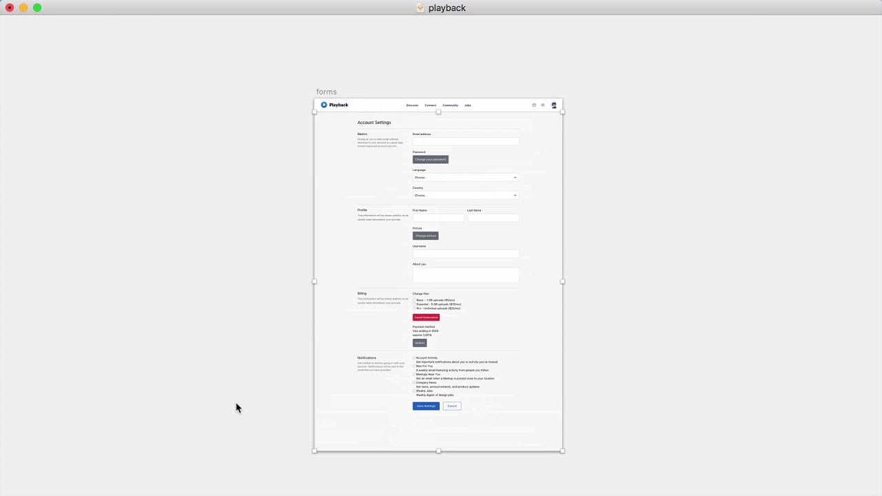Focus the About you text area

pos(466,275)
